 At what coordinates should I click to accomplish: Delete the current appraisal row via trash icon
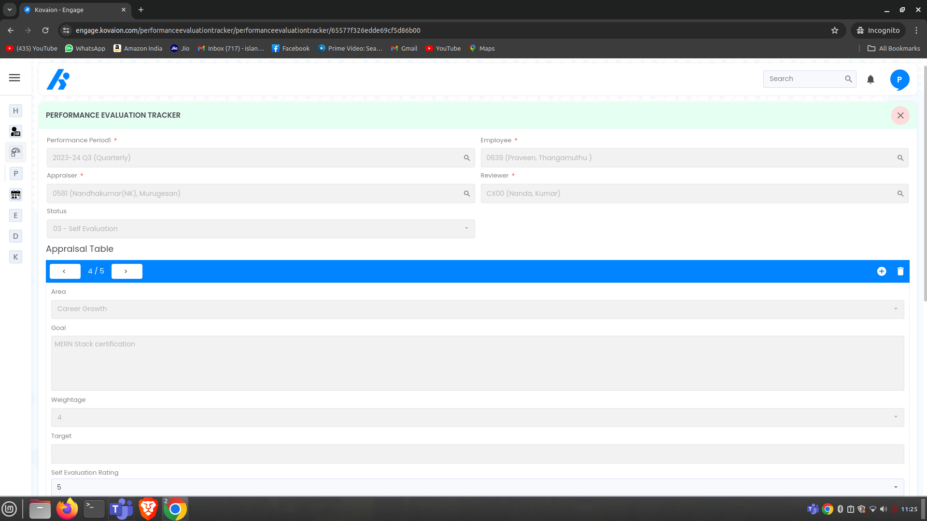click(x=900, y=271)
